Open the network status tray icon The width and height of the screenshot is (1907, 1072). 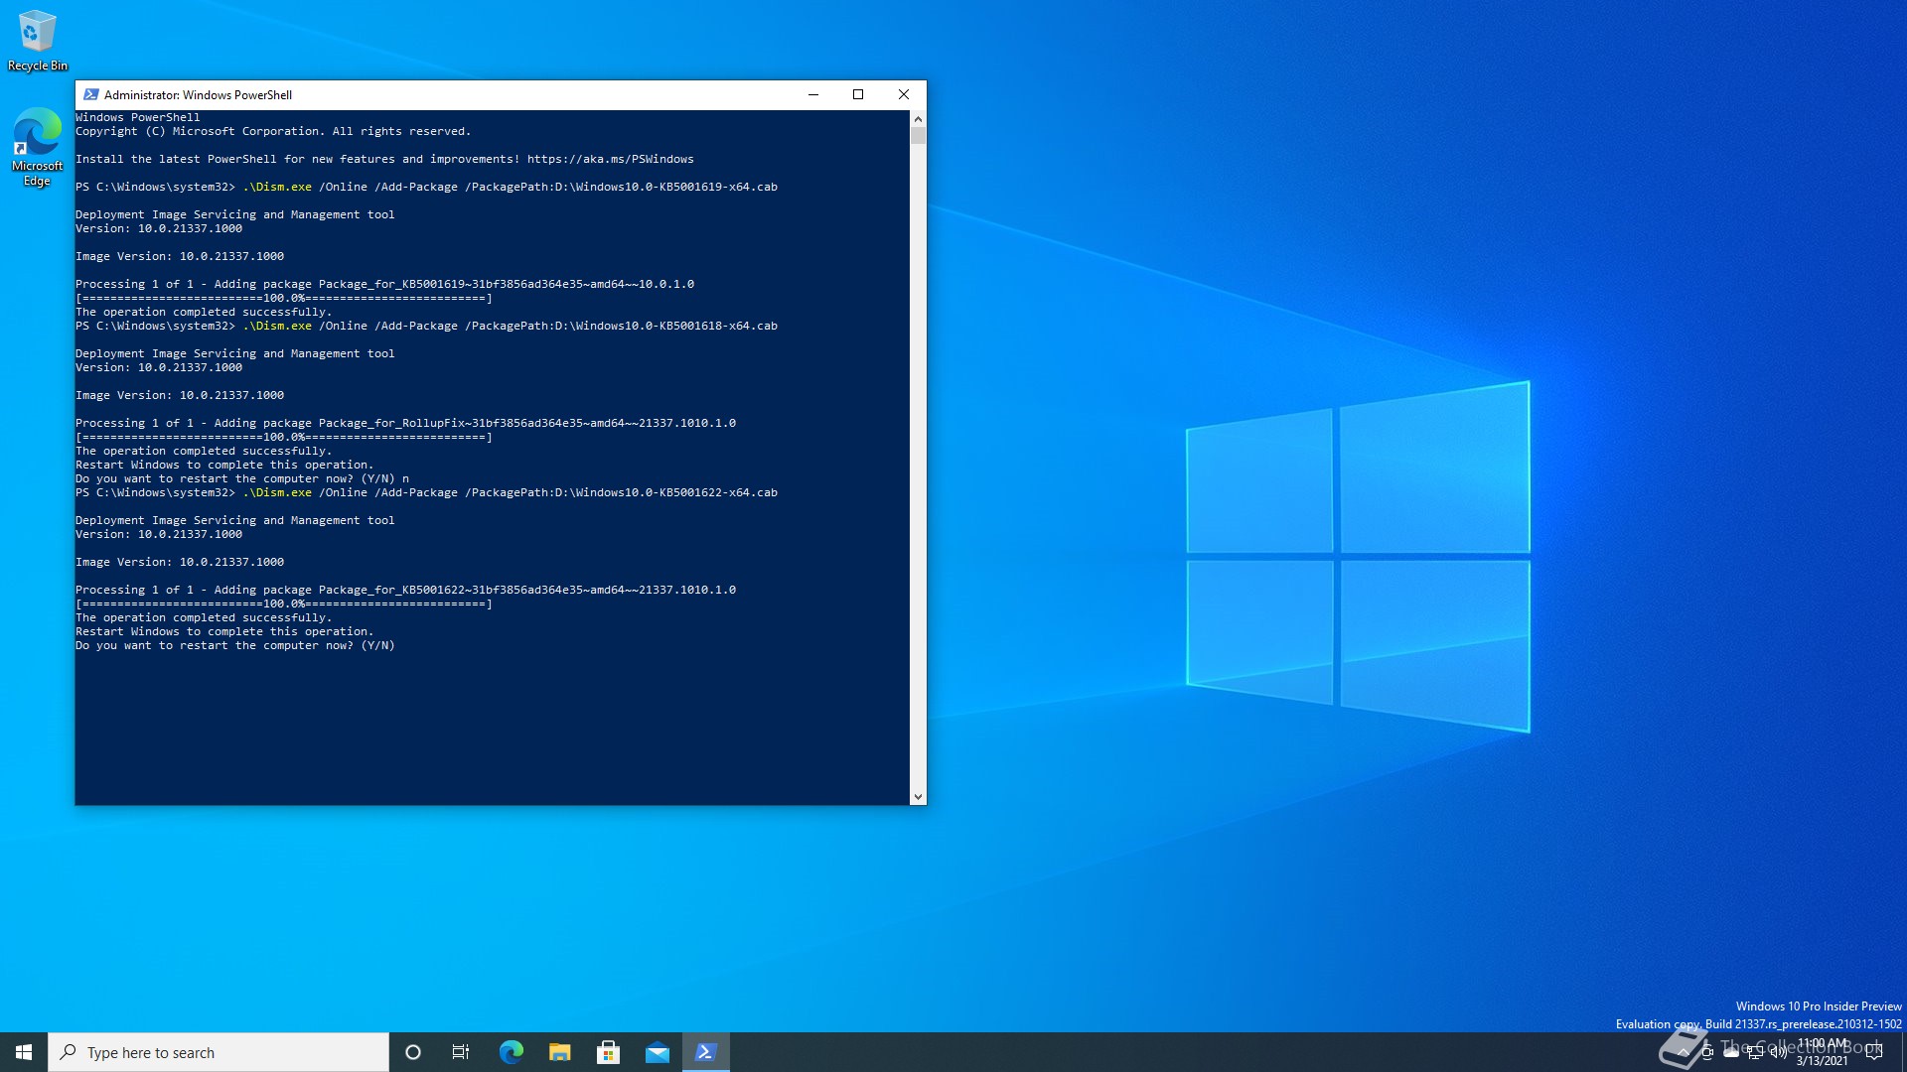point(1755,1053)
